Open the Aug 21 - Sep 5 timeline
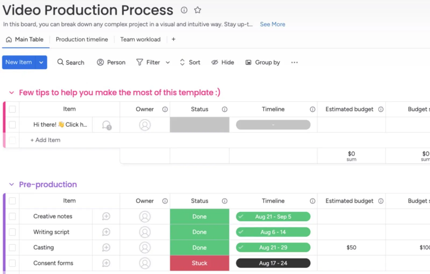This screenshot has height=274, width=430. pyautogui.click(x=273, y=217)
